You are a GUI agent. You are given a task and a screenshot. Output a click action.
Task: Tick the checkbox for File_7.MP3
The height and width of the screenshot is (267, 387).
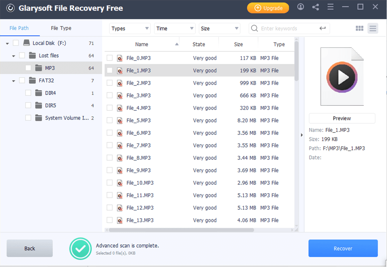coord(110,146)
